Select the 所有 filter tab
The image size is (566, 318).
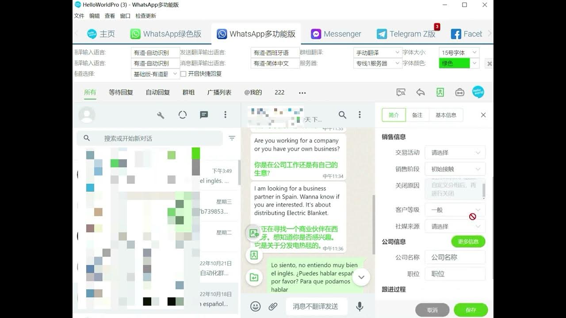tap(90, 92)
